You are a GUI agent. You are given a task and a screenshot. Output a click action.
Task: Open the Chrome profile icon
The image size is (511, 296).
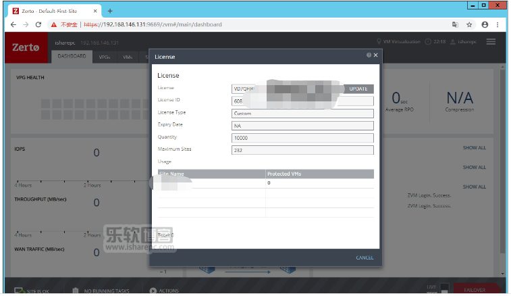485,24
